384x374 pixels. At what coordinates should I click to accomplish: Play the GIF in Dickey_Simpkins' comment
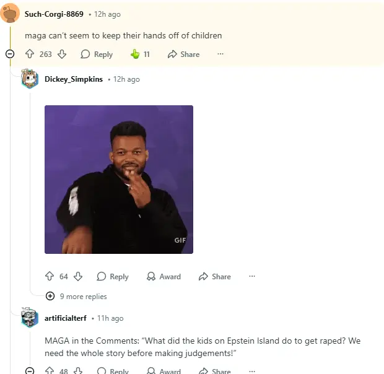click(x=119, y=180)
